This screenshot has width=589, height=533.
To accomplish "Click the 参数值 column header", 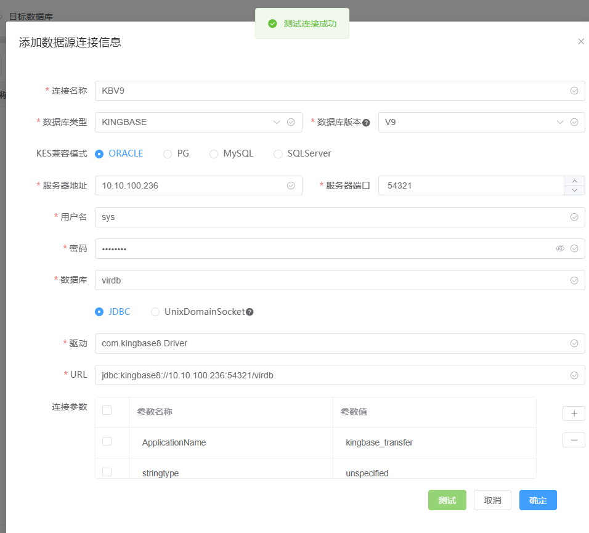I will tap(434, 412).
